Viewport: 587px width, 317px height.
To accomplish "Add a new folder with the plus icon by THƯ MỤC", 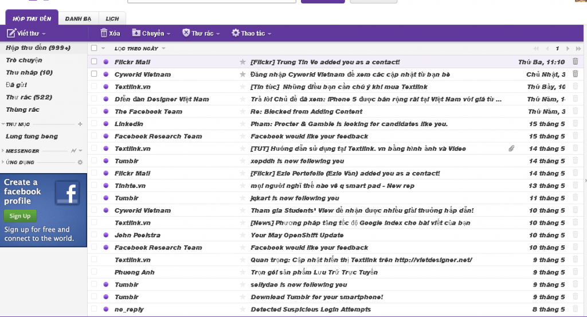I will [x=80, y=124].
